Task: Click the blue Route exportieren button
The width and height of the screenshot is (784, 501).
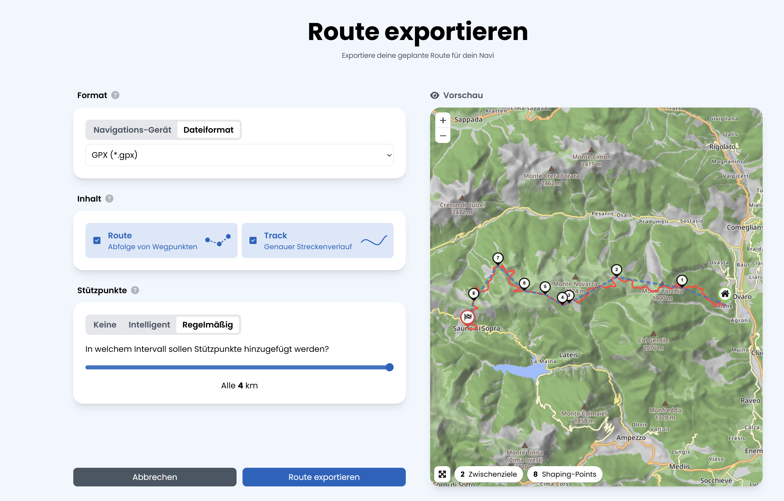Action: click(324, 477)
